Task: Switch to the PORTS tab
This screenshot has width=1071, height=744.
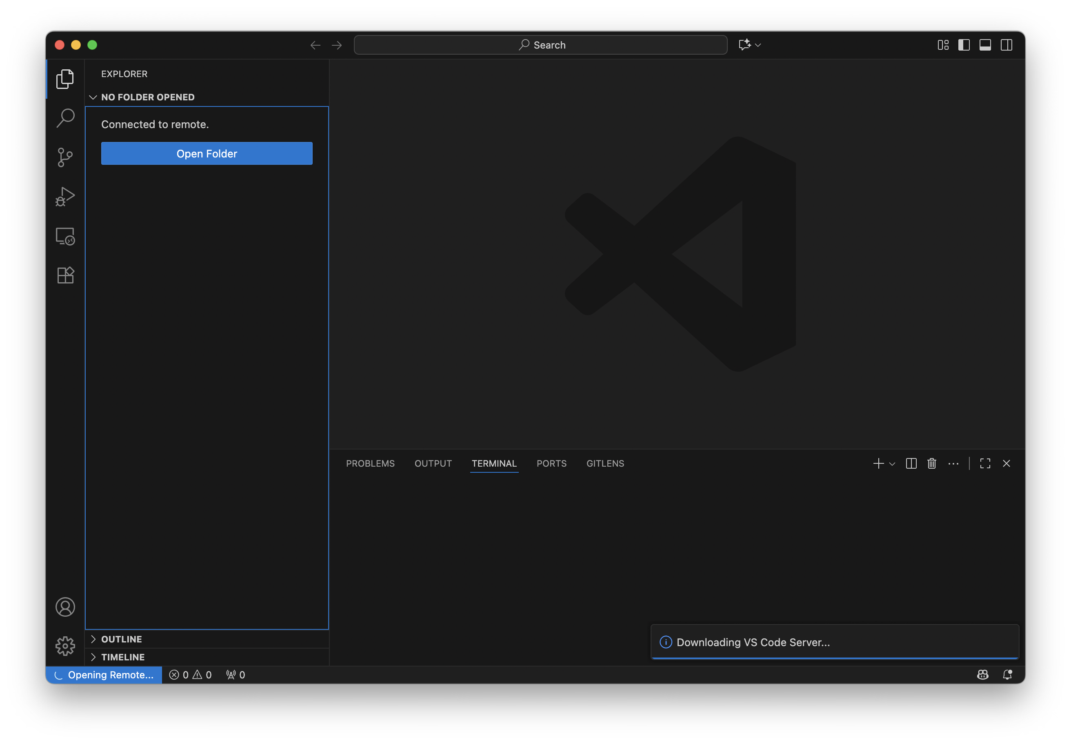Action: [x=551, y=463]
